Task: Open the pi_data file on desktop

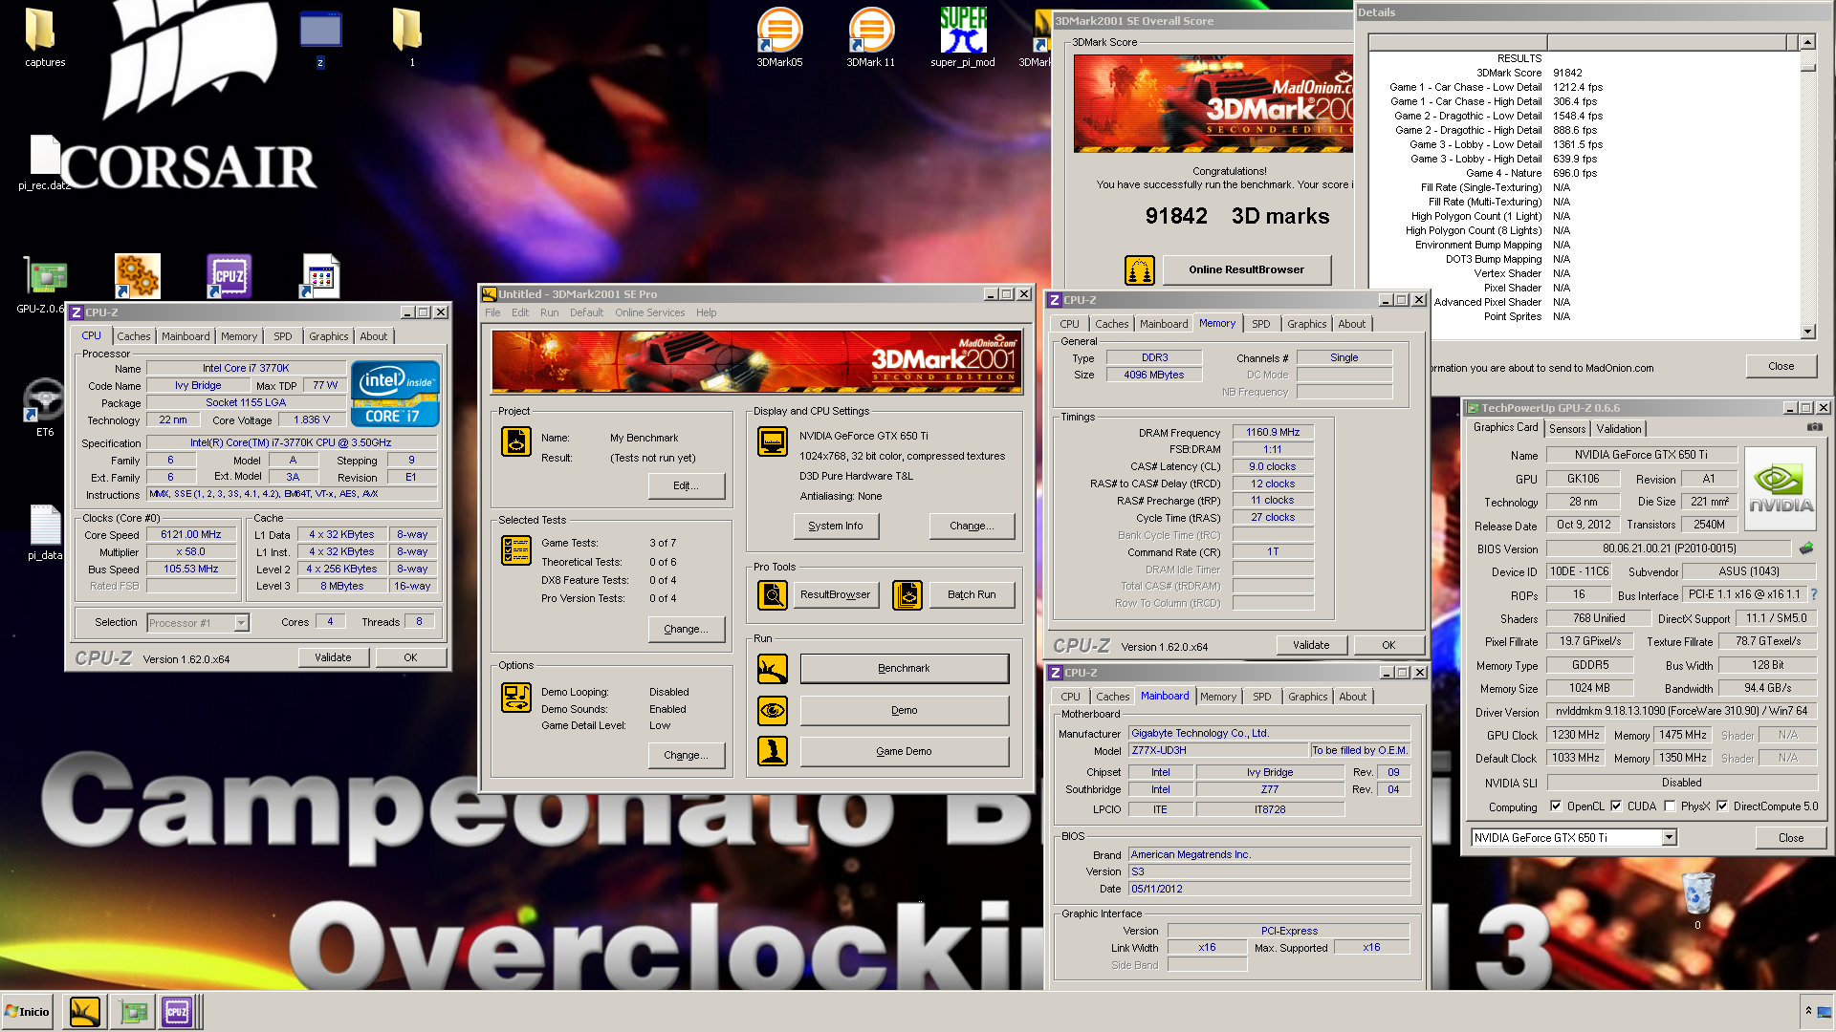Action: pos(44,531)
